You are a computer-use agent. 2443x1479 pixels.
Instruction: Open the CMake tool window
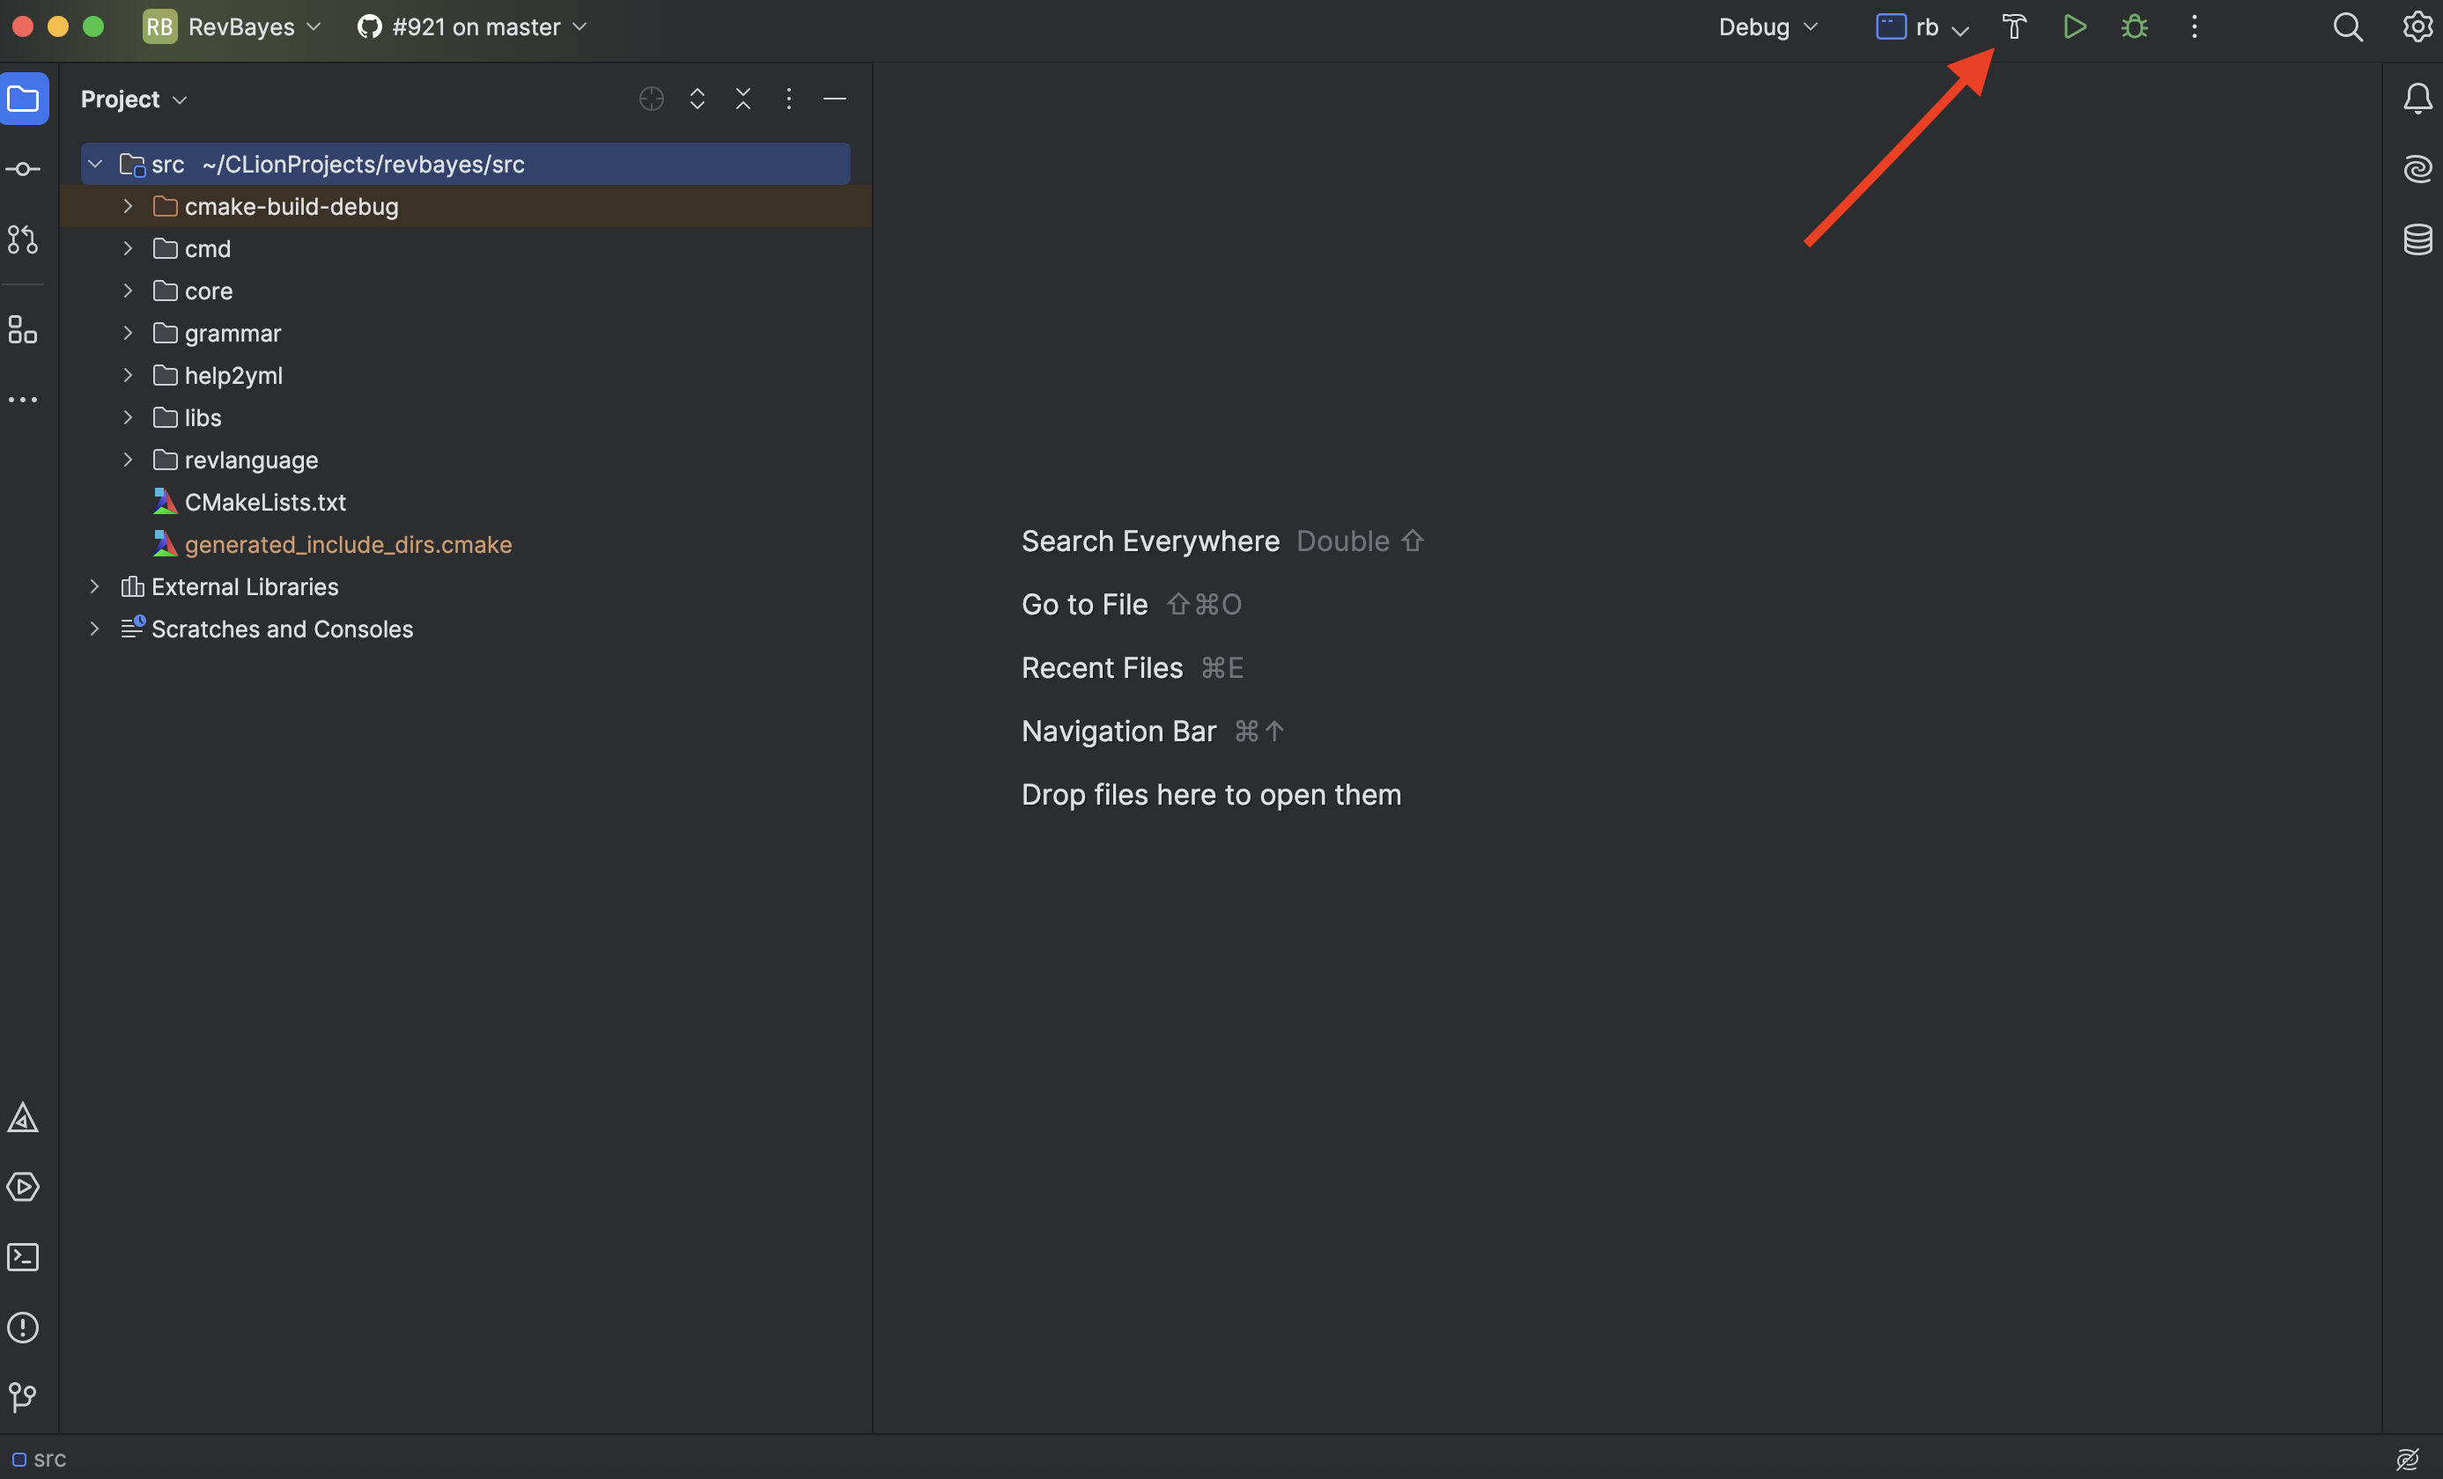23,1117
